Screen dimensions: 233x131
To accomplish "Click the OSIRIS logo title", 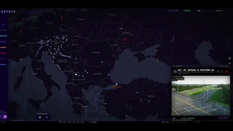I will (x=8, y=12).
